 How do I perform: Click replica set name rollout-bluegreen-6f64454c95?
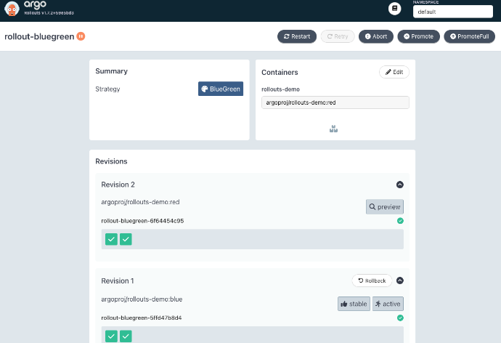tap(142, 221)
